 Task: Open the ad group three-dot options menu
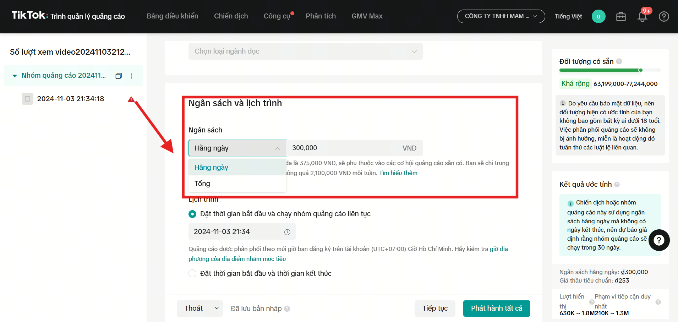pyautogui.click(x=131, y=76)
